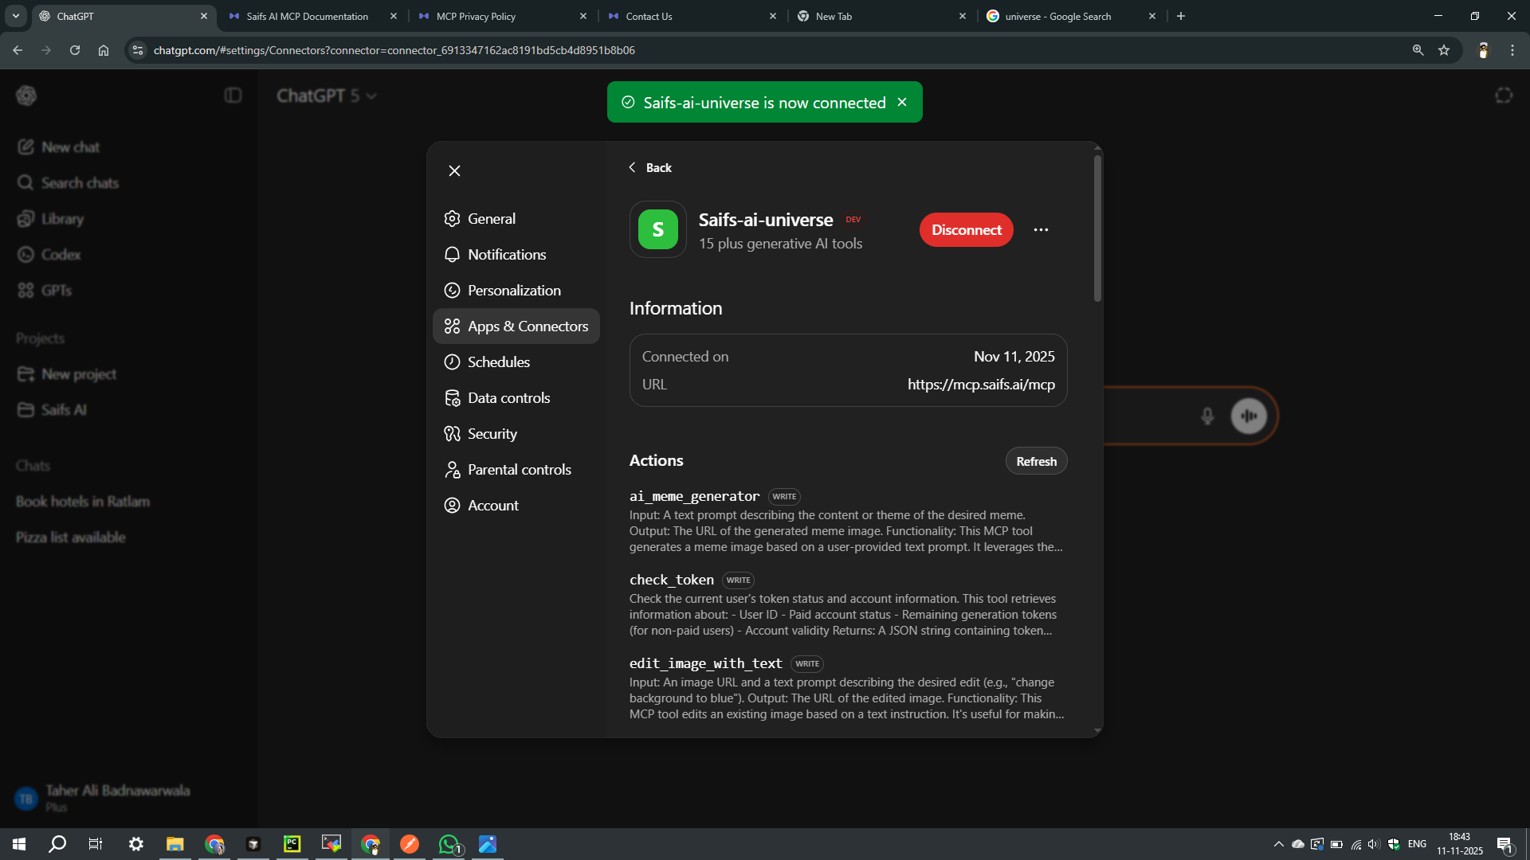Click the ai_meme_generator action
The width and height of the screenshot is (1530, 860).
(x=694, y=496)
